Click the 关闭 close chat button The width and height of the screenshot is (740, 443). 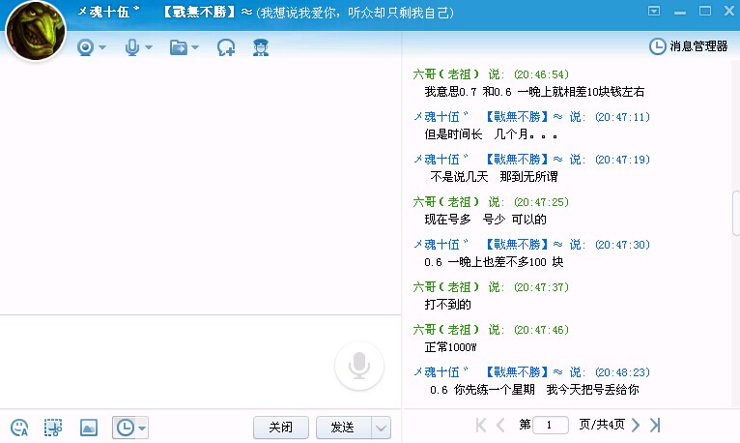[x=280, y=427]
